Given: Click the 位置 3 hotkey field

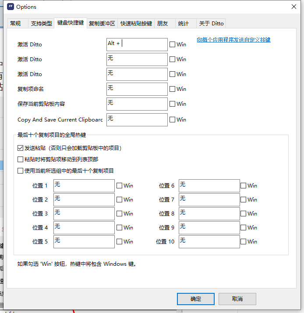Looking at the screenshot, I should pos(84,214).
